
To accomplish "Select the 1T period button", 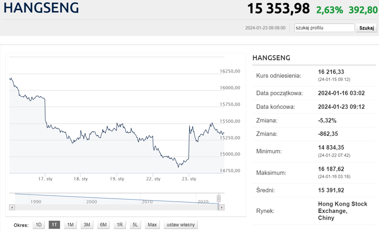I will click(x=54, y=225).
